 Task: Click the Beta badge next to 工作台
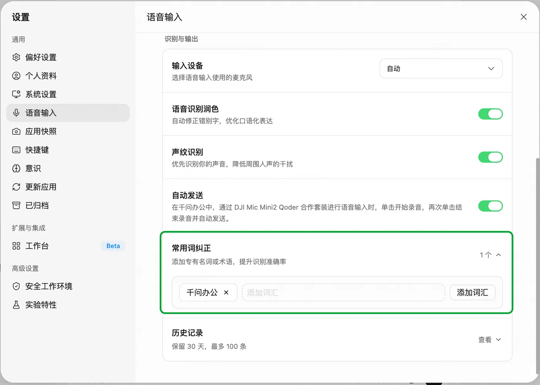[113, 246]
